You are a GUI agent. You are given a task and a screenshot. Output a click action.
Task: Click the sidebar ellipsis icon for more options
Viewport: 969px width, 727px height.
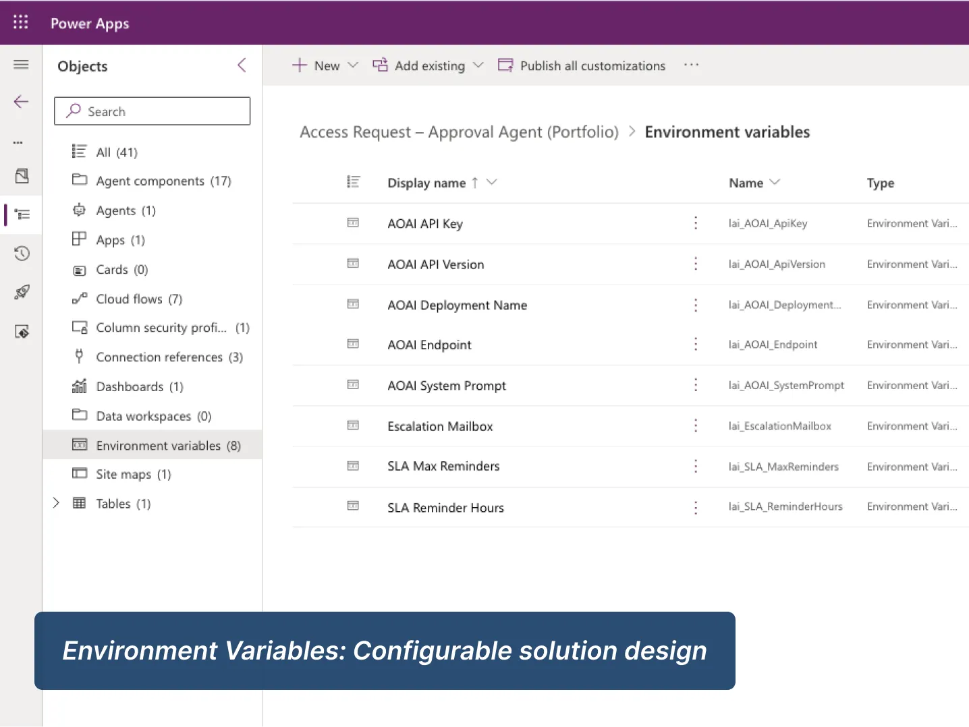tap(19, 142)
